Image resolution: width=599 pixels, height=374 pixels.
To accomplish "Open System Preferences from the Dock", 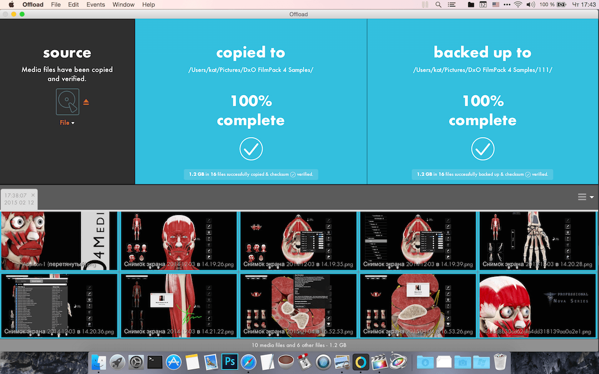I will (136, 362).
